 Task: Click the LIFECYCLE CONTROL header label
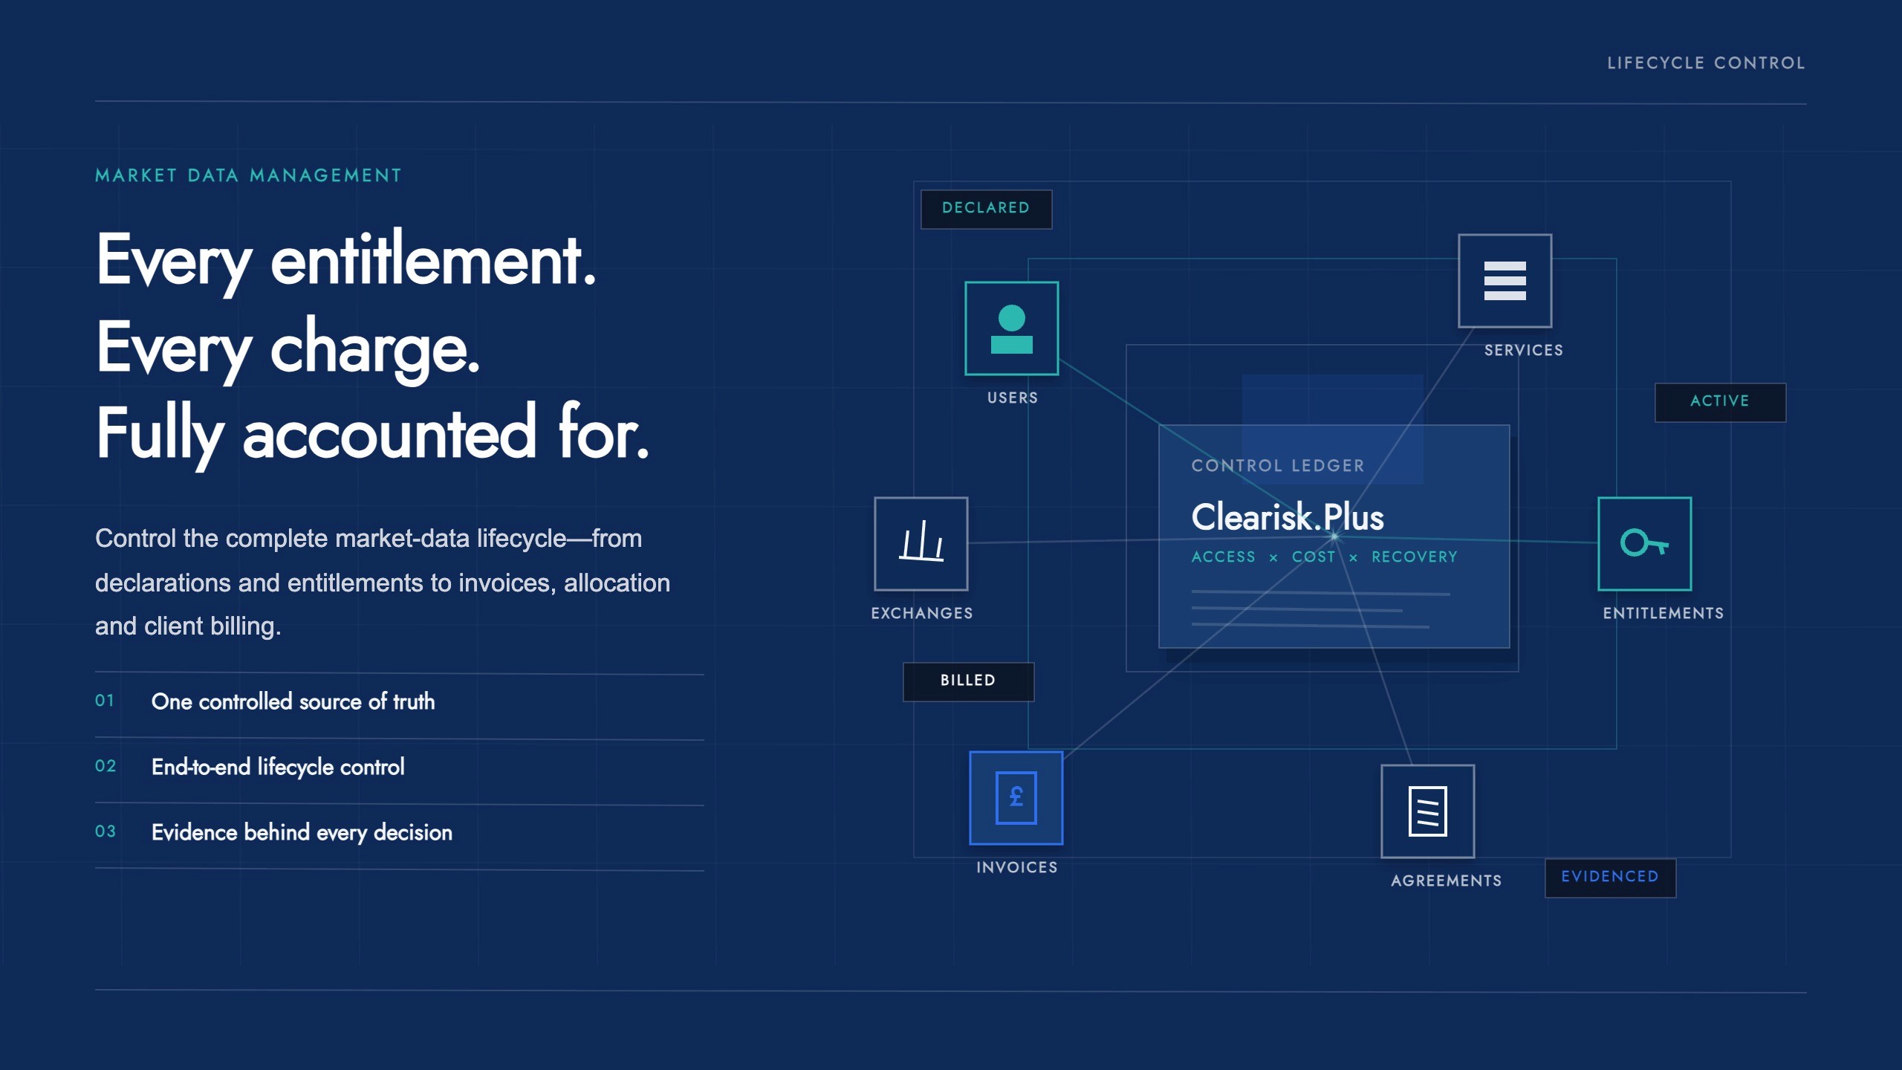coord(1706,63)
